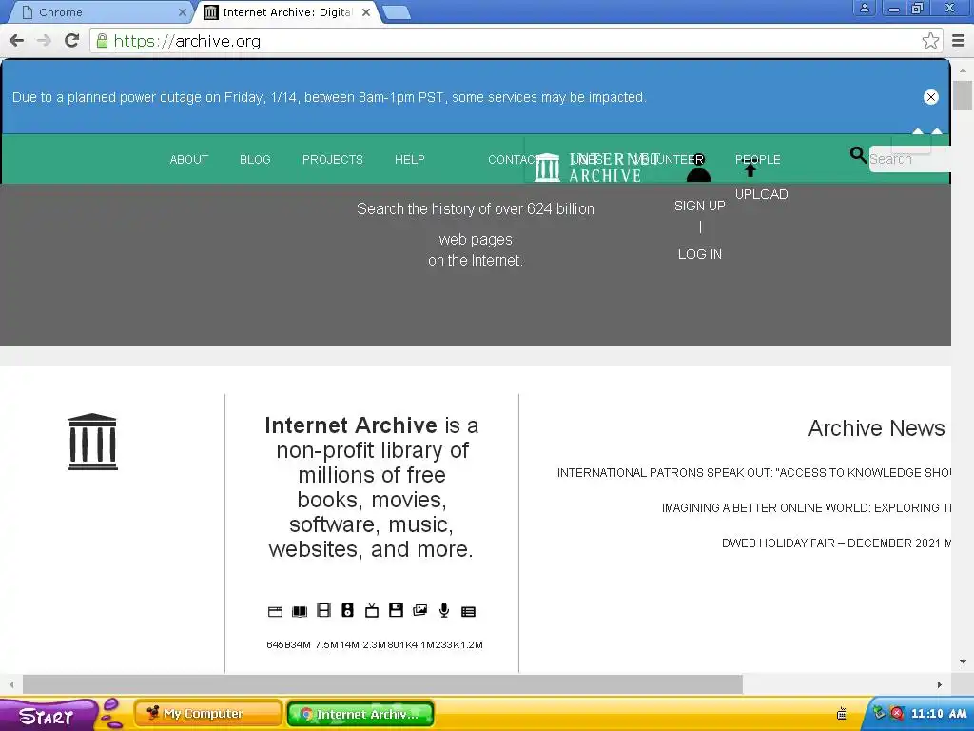Click the UPLOAD link
The height and width of the screenshot is (731, 974).
pyautogui.click(x=762, y=194)
